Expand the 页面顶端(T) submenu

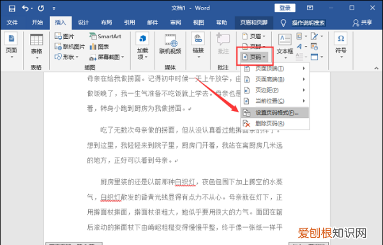click(275, 68)
